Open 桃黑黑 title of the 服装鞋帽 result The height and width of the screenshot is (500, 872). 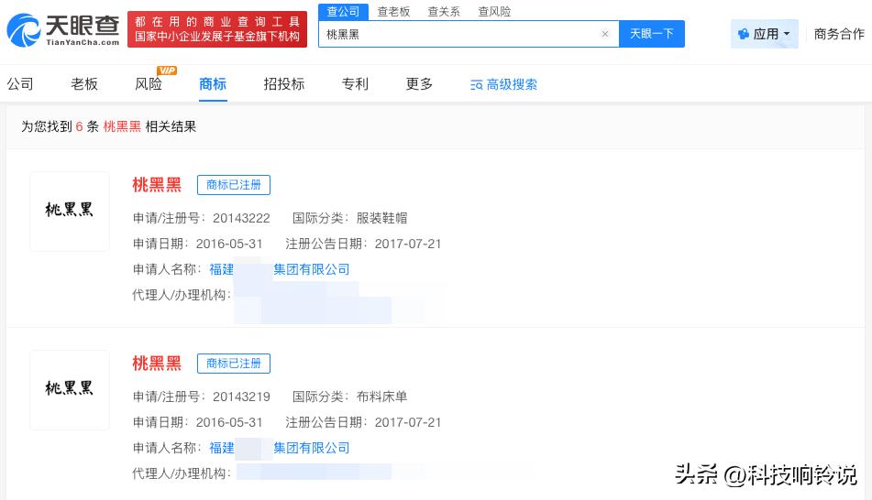[157, 184]
